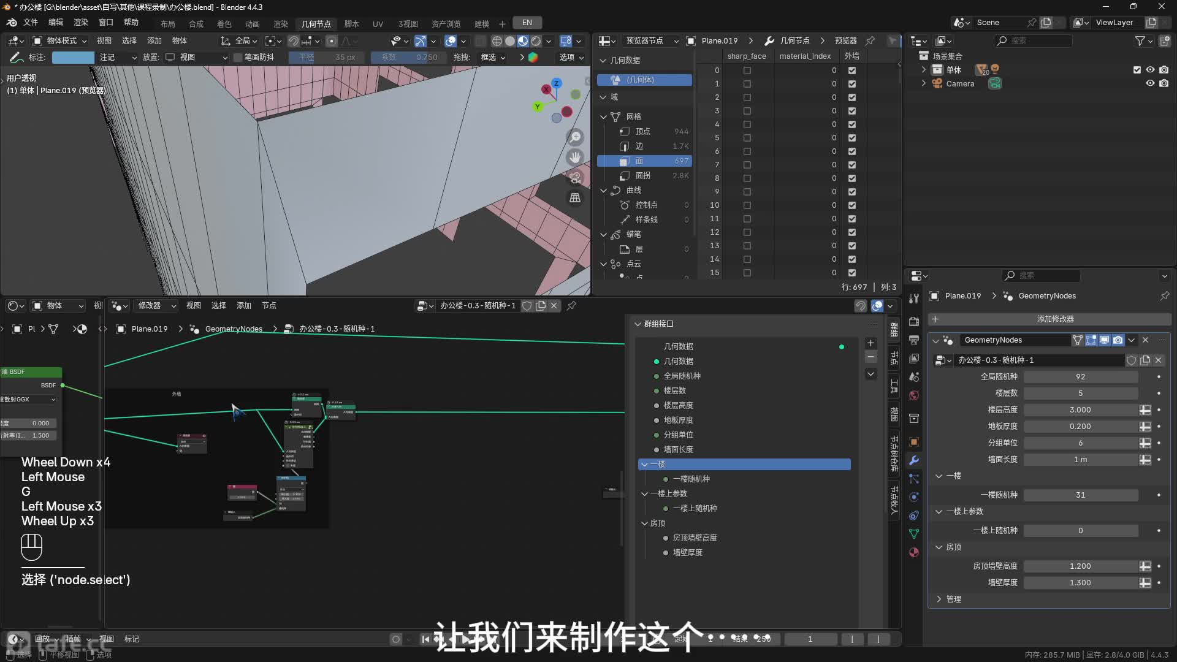Select solid viewport shading
1177x662 pixels.
pyautogui.click(x=509, y=41)
